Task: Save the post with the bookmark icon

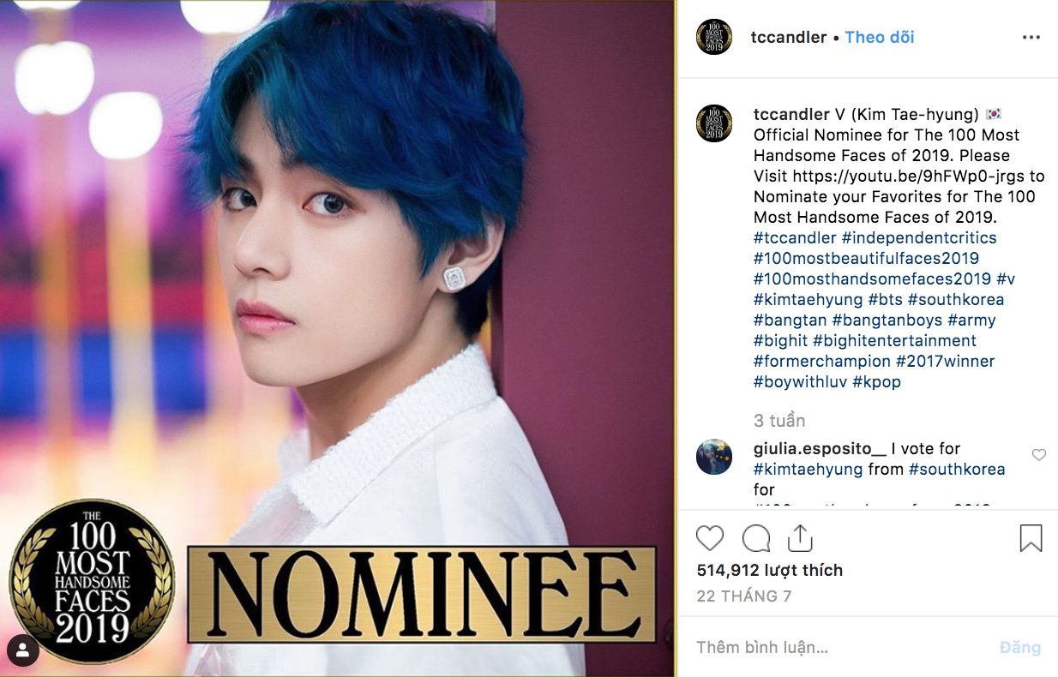Action: 1031,538
